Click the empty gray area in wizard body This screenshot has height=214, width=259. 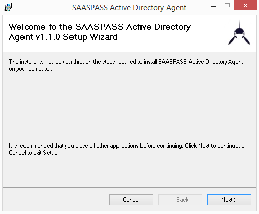pyautogui.click(x=129, y=108)
